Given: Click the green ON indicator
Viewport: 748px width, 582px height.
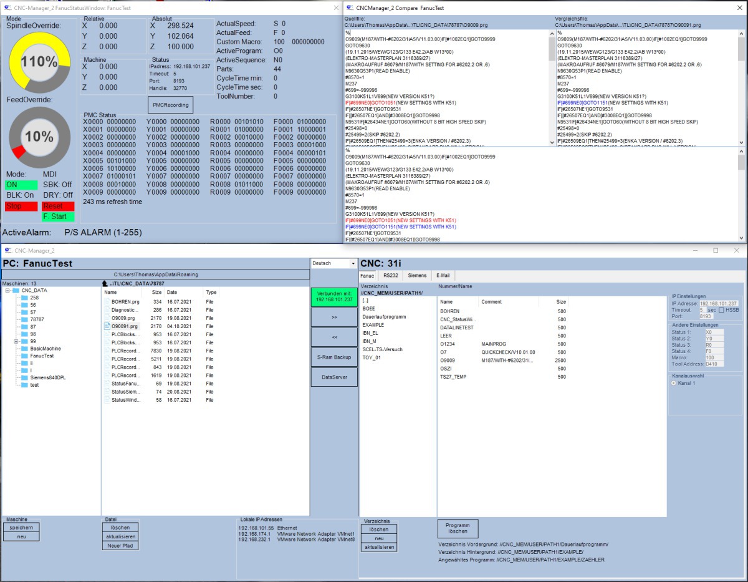Looking at the screenshot, I should click(21, 185).
